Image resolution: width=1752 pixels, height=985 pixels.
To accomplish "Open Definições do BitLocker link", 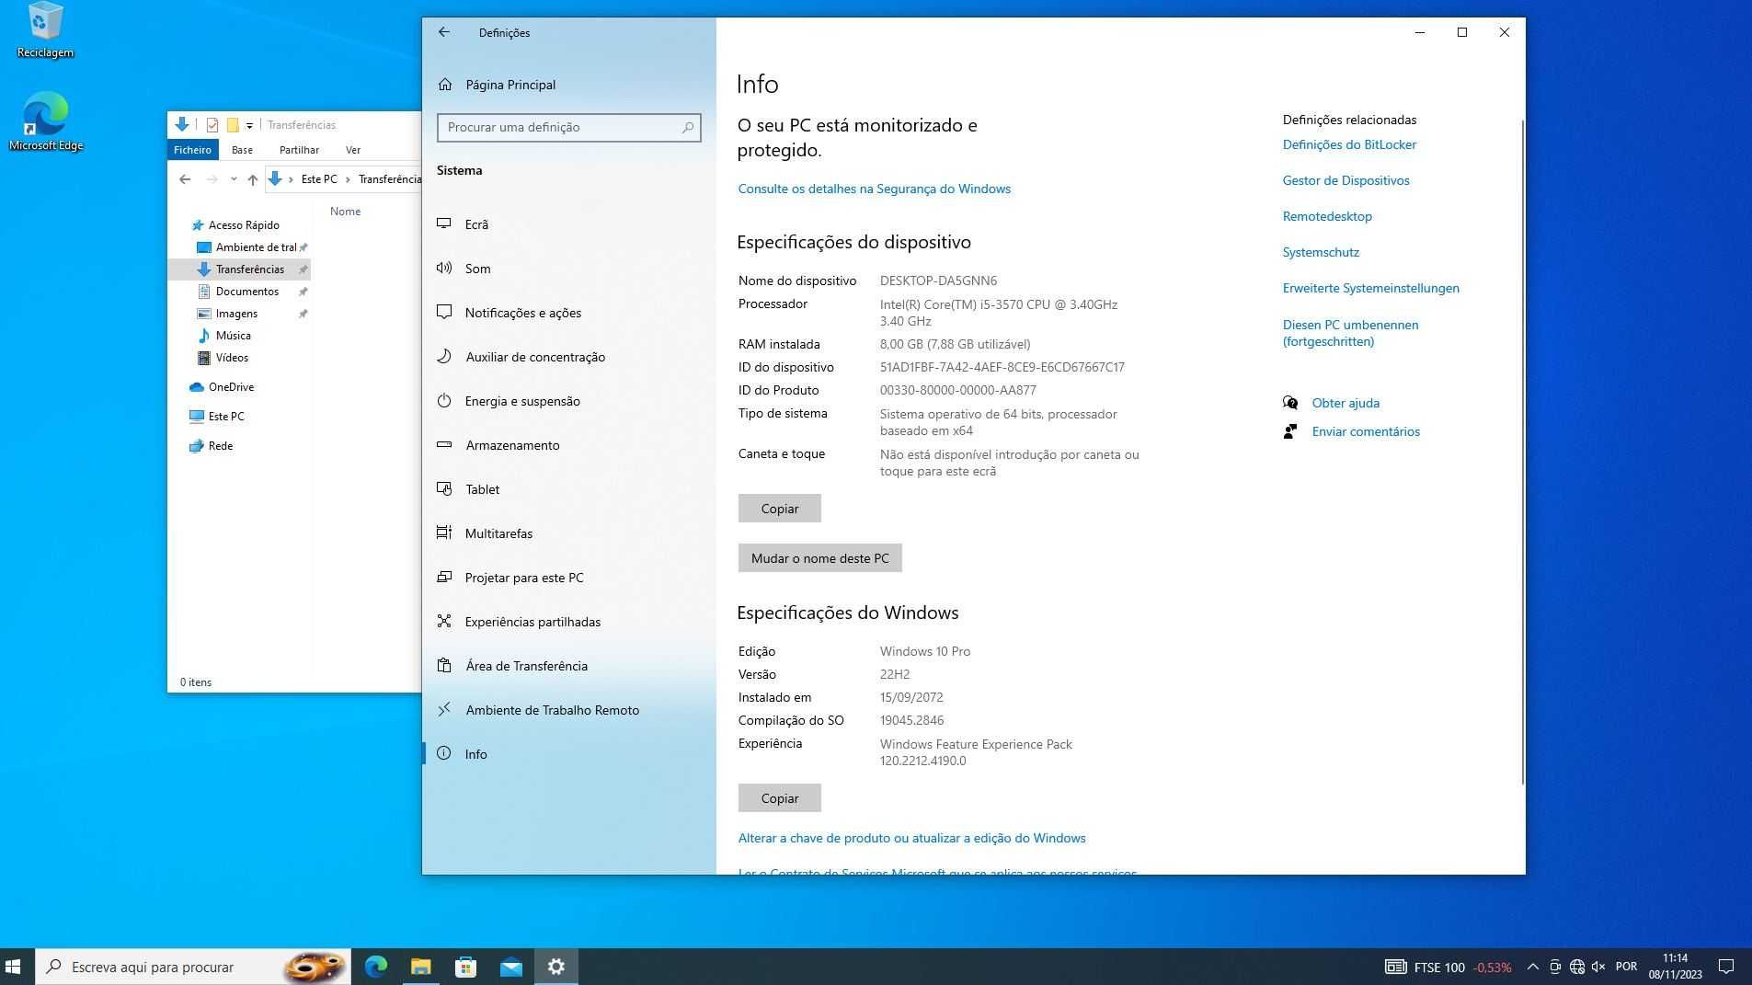I will [x=1349, y=144].
